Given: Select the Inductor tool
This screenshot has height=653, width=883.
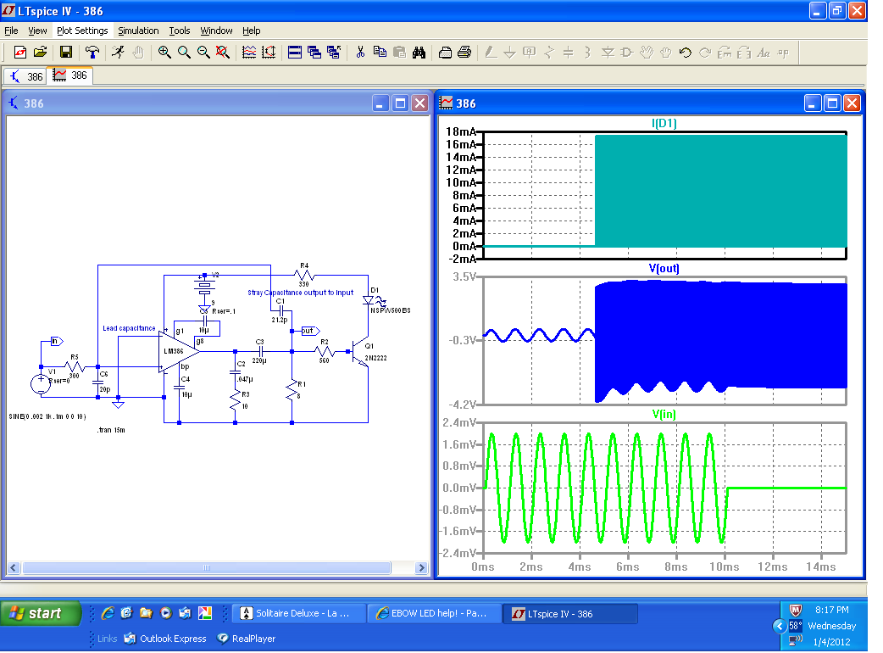Looking at the screenshot, I should 588,53.
